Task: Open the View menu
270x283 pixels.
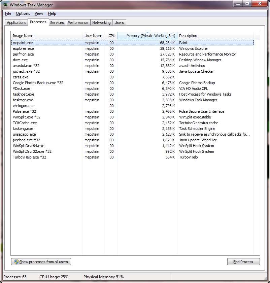Action: click(39, 13)
